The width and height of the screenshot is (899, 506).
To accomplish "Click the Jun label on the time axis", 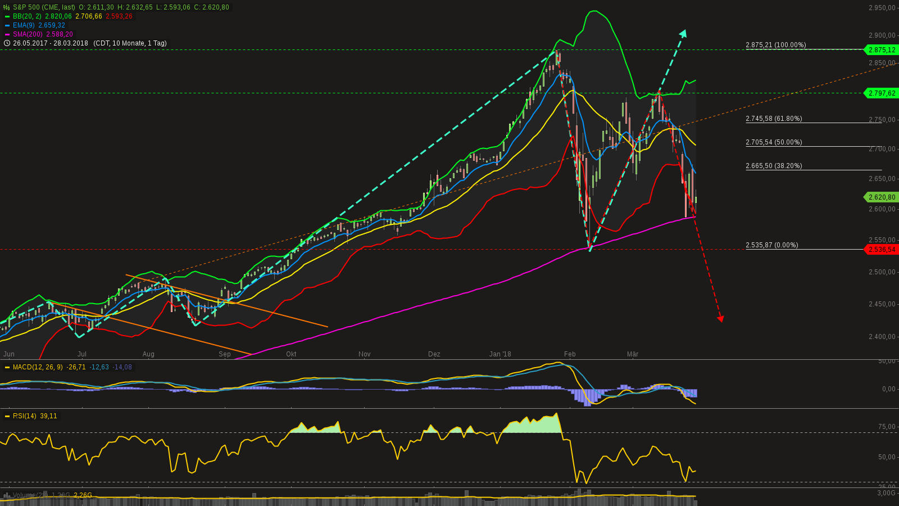I will click(9, 354).
